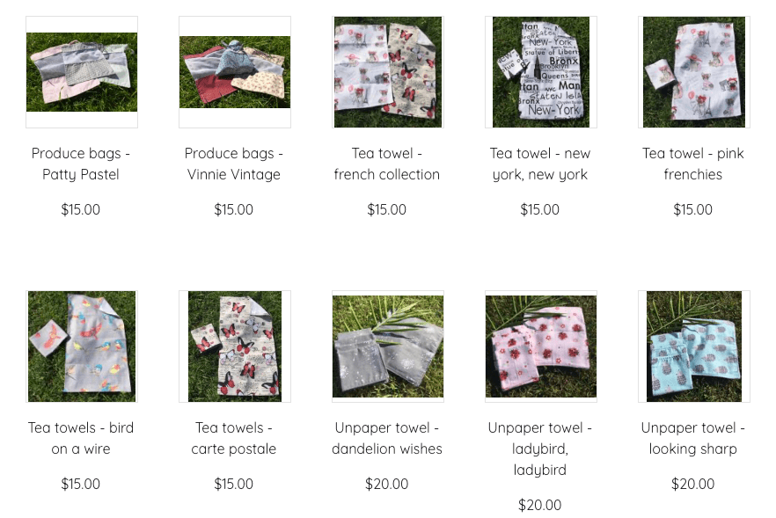This screenshot has height=518, width=776.
Task: Open the bird on a wire towel photo
Action: coord(82,347)
